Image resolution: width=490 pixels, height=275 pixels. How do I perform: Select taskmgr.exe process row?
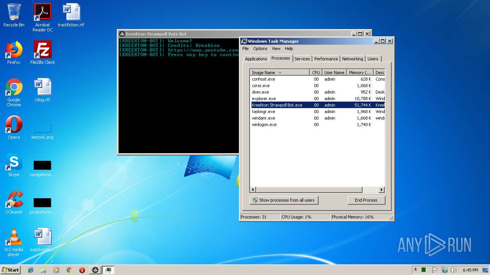pyautogui.click(x=317, y=112)
